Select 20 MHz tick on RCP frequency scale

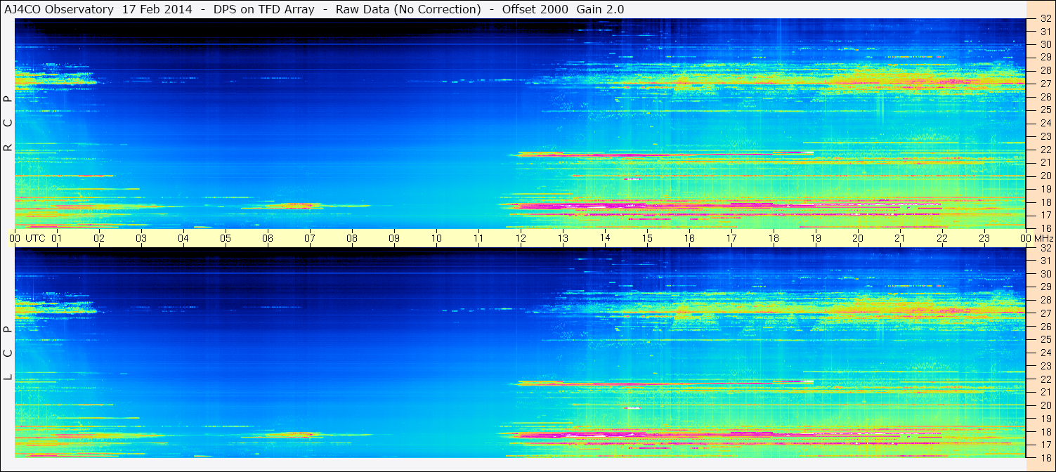point(1045,176)
